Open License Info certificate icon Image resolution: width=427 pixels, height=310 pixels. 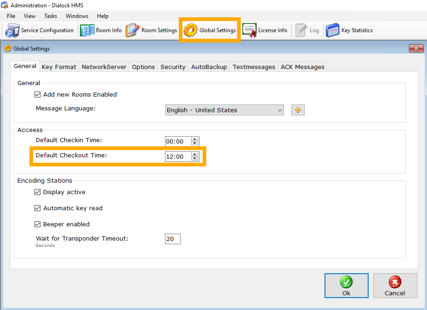tap(250, 30)
